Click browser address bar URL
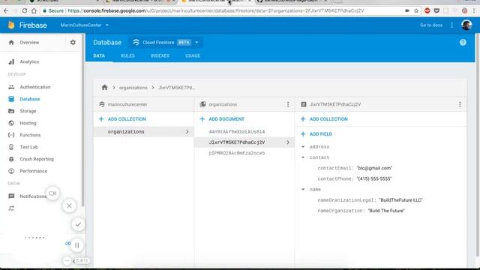480x270 pixels. click(x=215, y=10)
